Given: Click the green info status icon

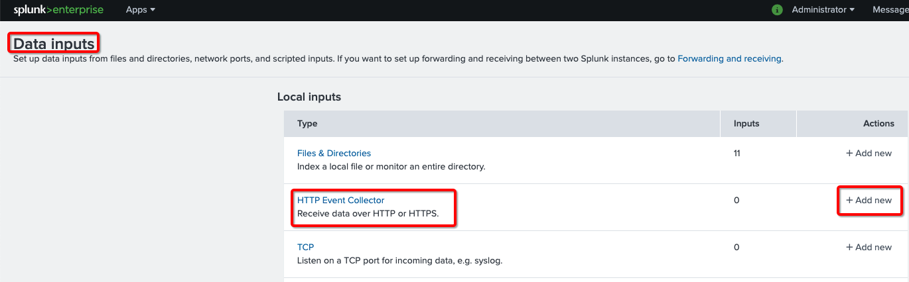Looking at the screenshot, I should tap(777, 10).
